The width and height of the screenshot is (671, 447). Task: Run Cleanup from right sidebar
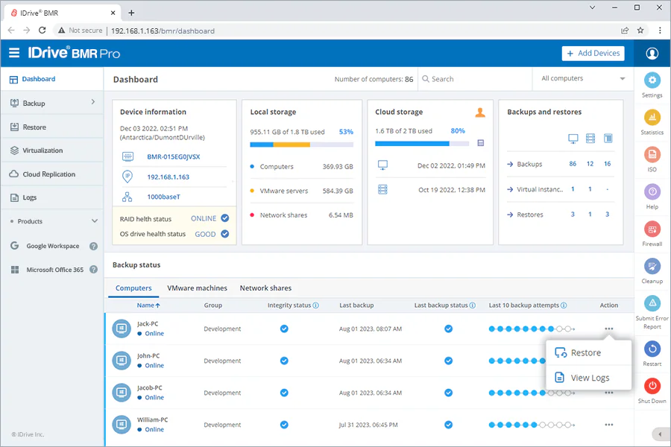[652, 266]
